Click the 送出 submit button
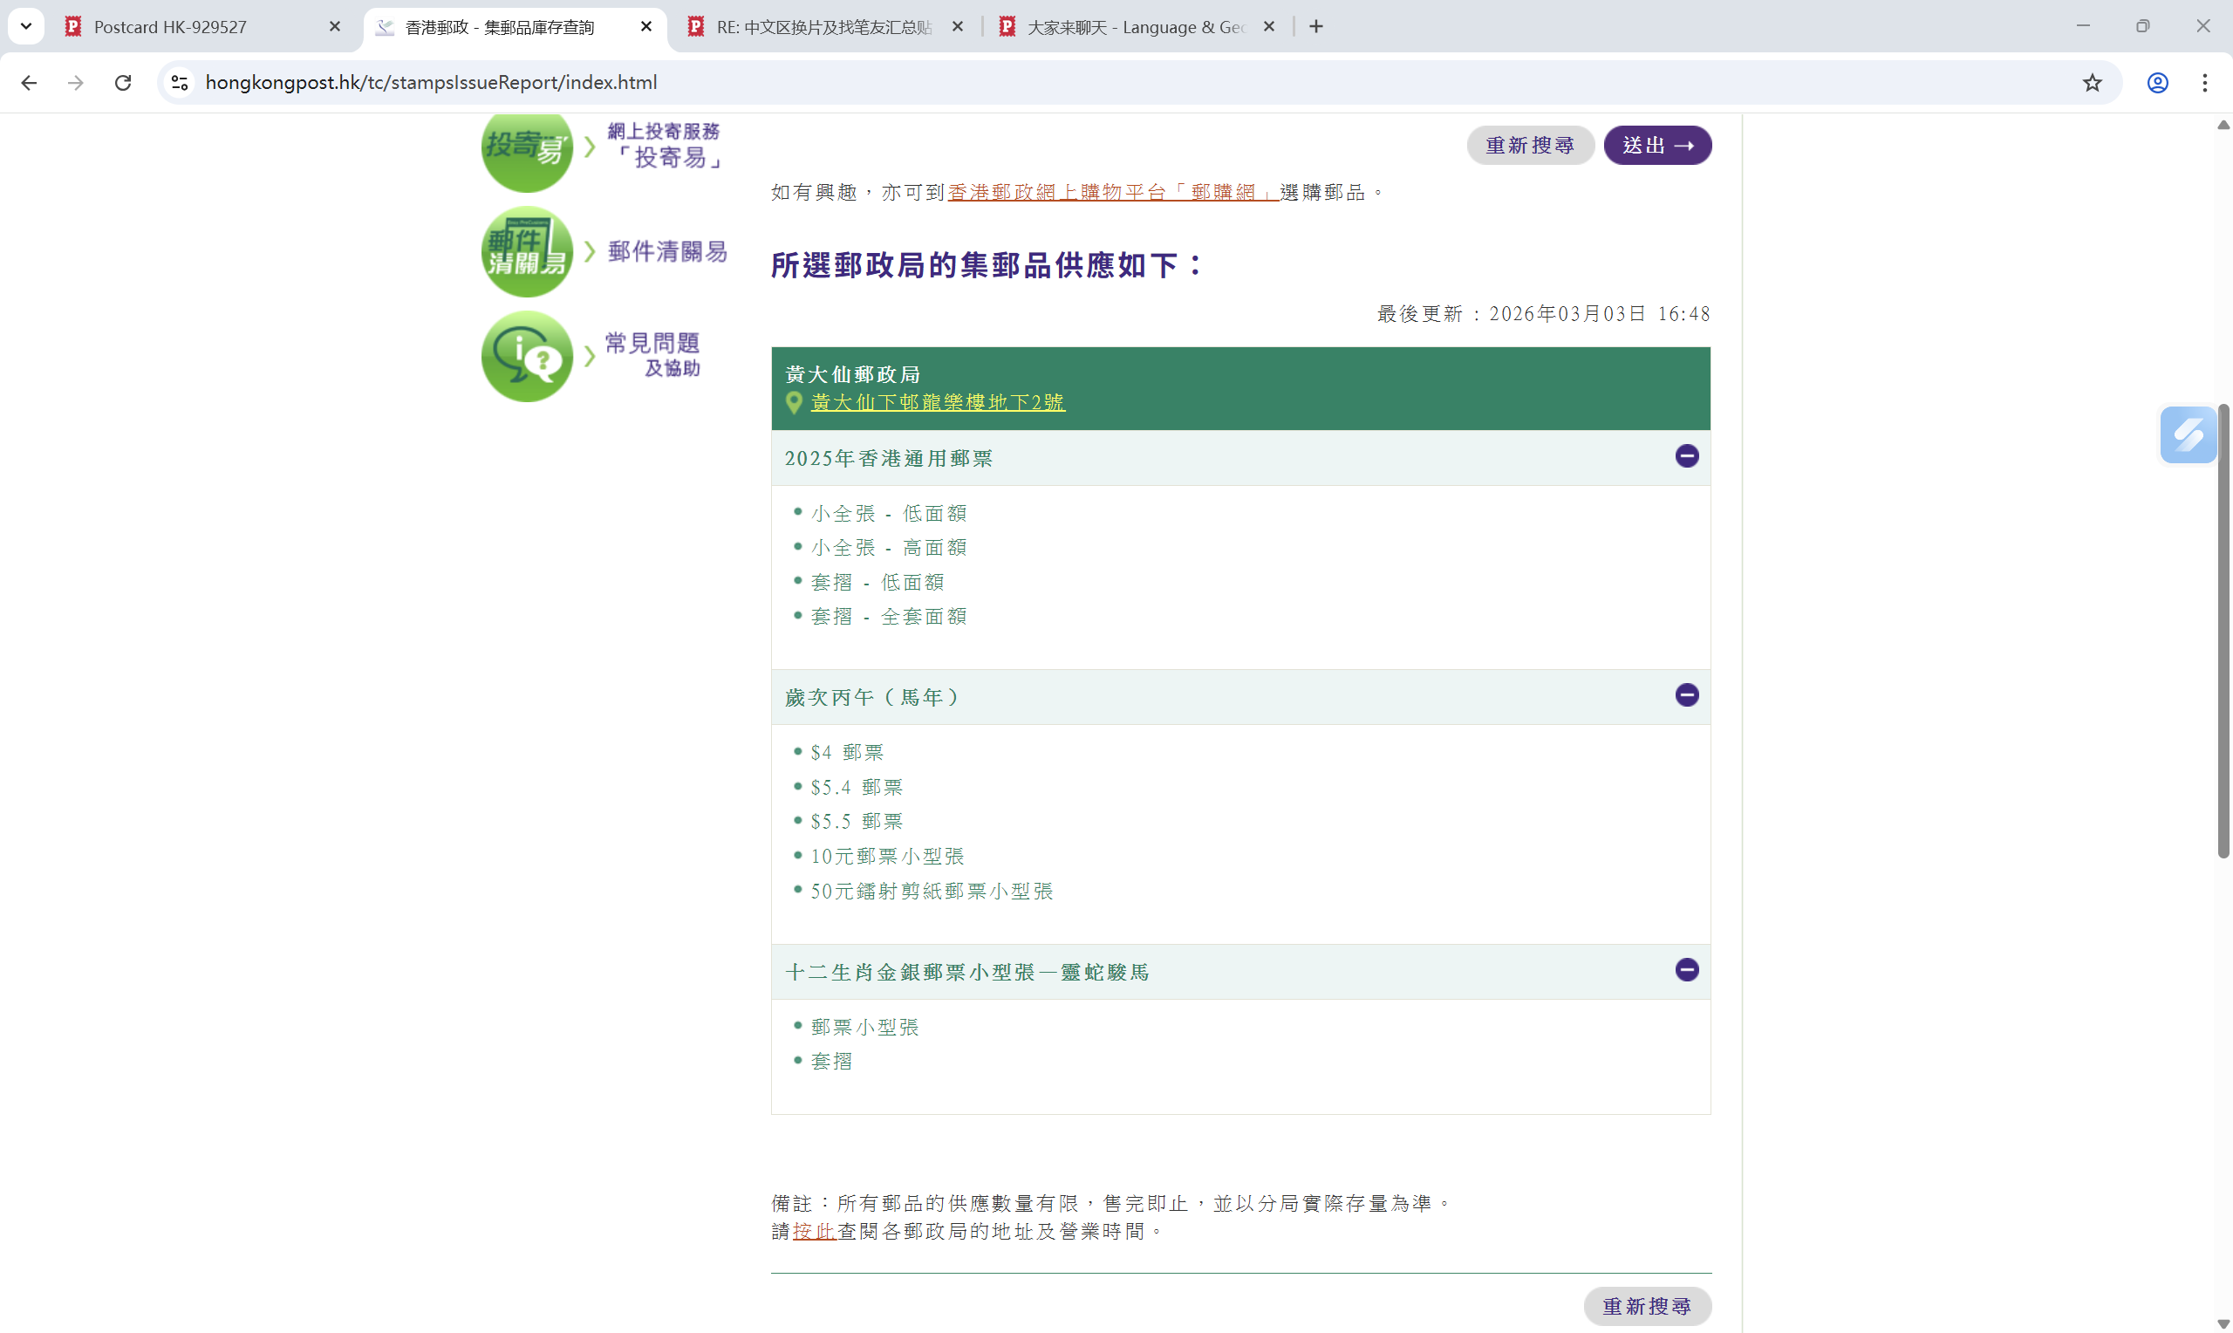 (x=1656, y=146)
